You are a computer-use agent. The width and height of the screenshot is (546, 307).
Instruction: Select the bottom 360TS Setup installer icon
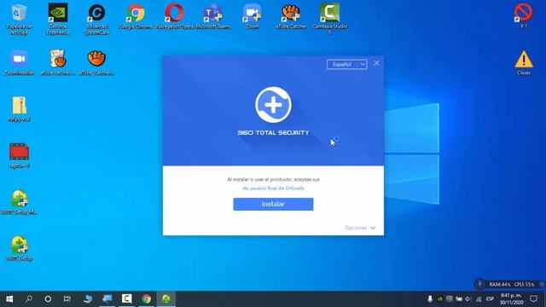(19, 248)
